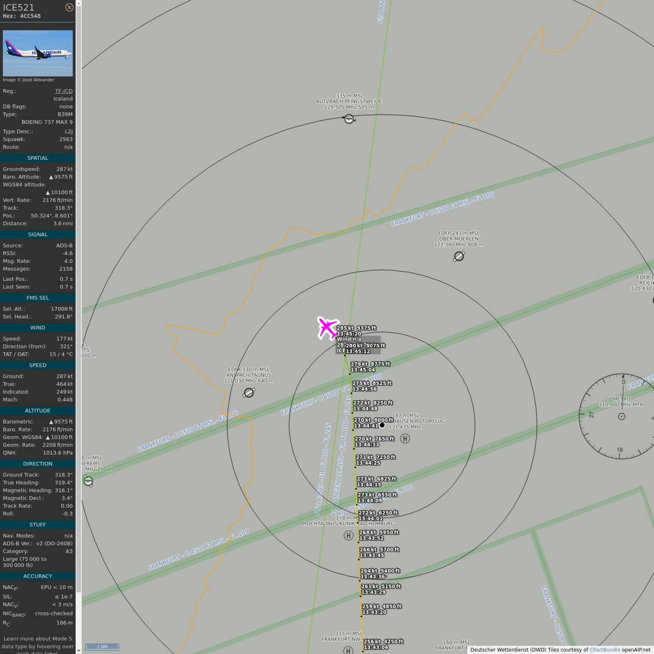
Task: Click the sidebar scroll down arrow
Action: (79, 650)
